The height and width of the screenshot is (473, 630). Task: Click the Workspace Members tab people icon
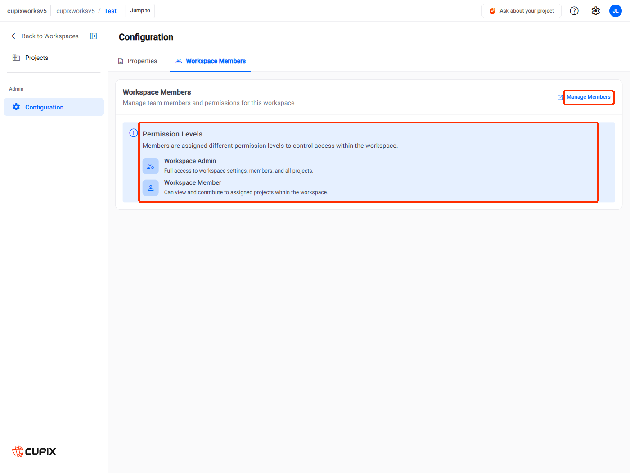(179, 61)
